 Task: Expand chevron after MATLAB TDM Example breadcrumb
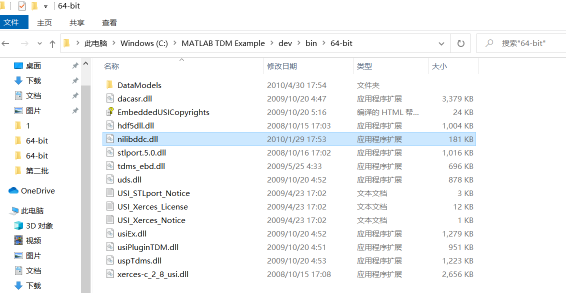click(x=272, y=43)
